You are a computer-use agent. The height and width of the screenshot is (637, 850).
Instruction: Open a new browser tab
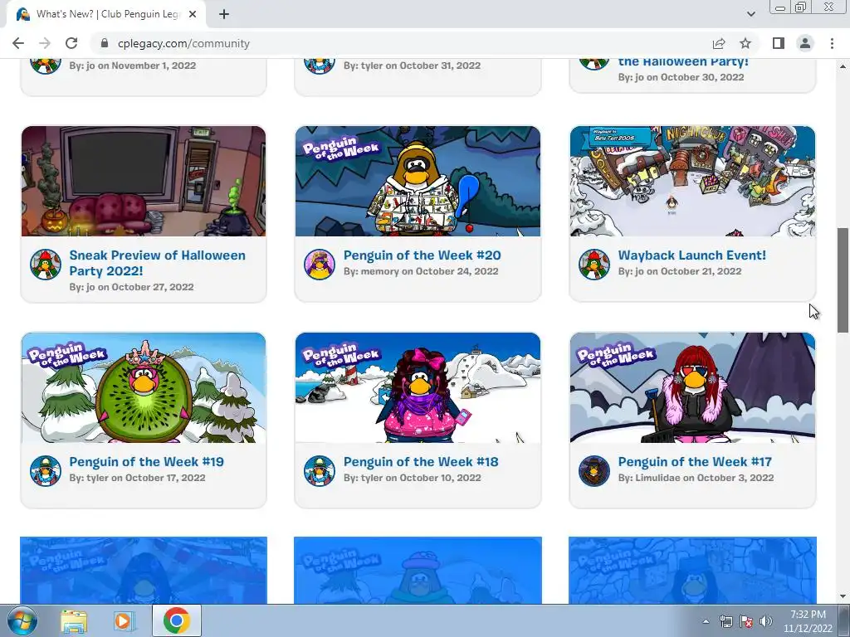point(224,15)
